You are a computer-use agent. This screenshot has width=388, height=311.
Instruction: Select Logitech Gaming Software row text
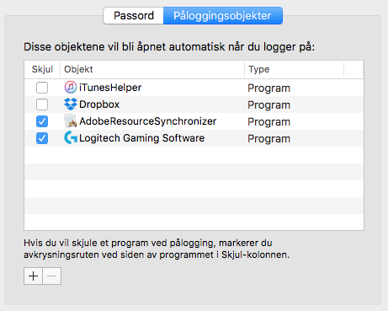141,138
